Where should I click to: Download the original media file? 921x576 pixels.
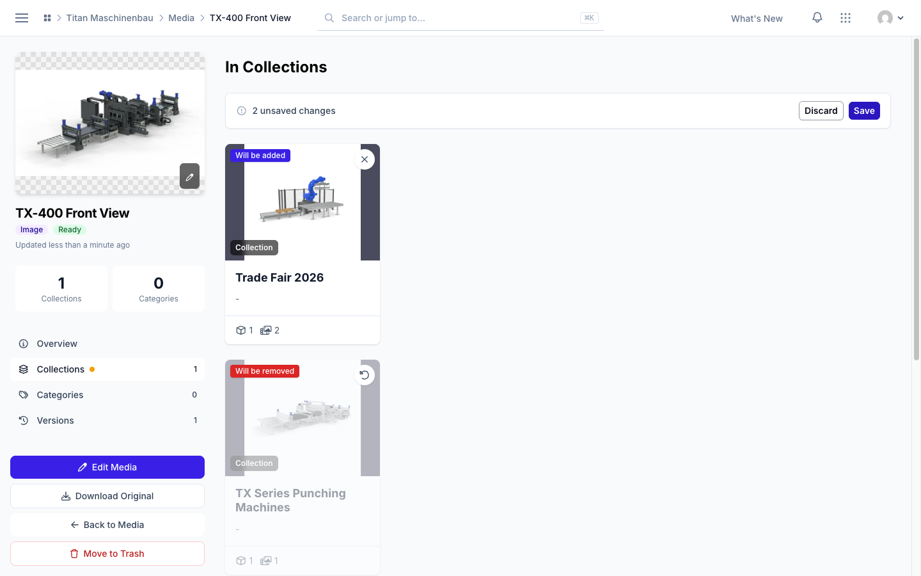[107, 496]
